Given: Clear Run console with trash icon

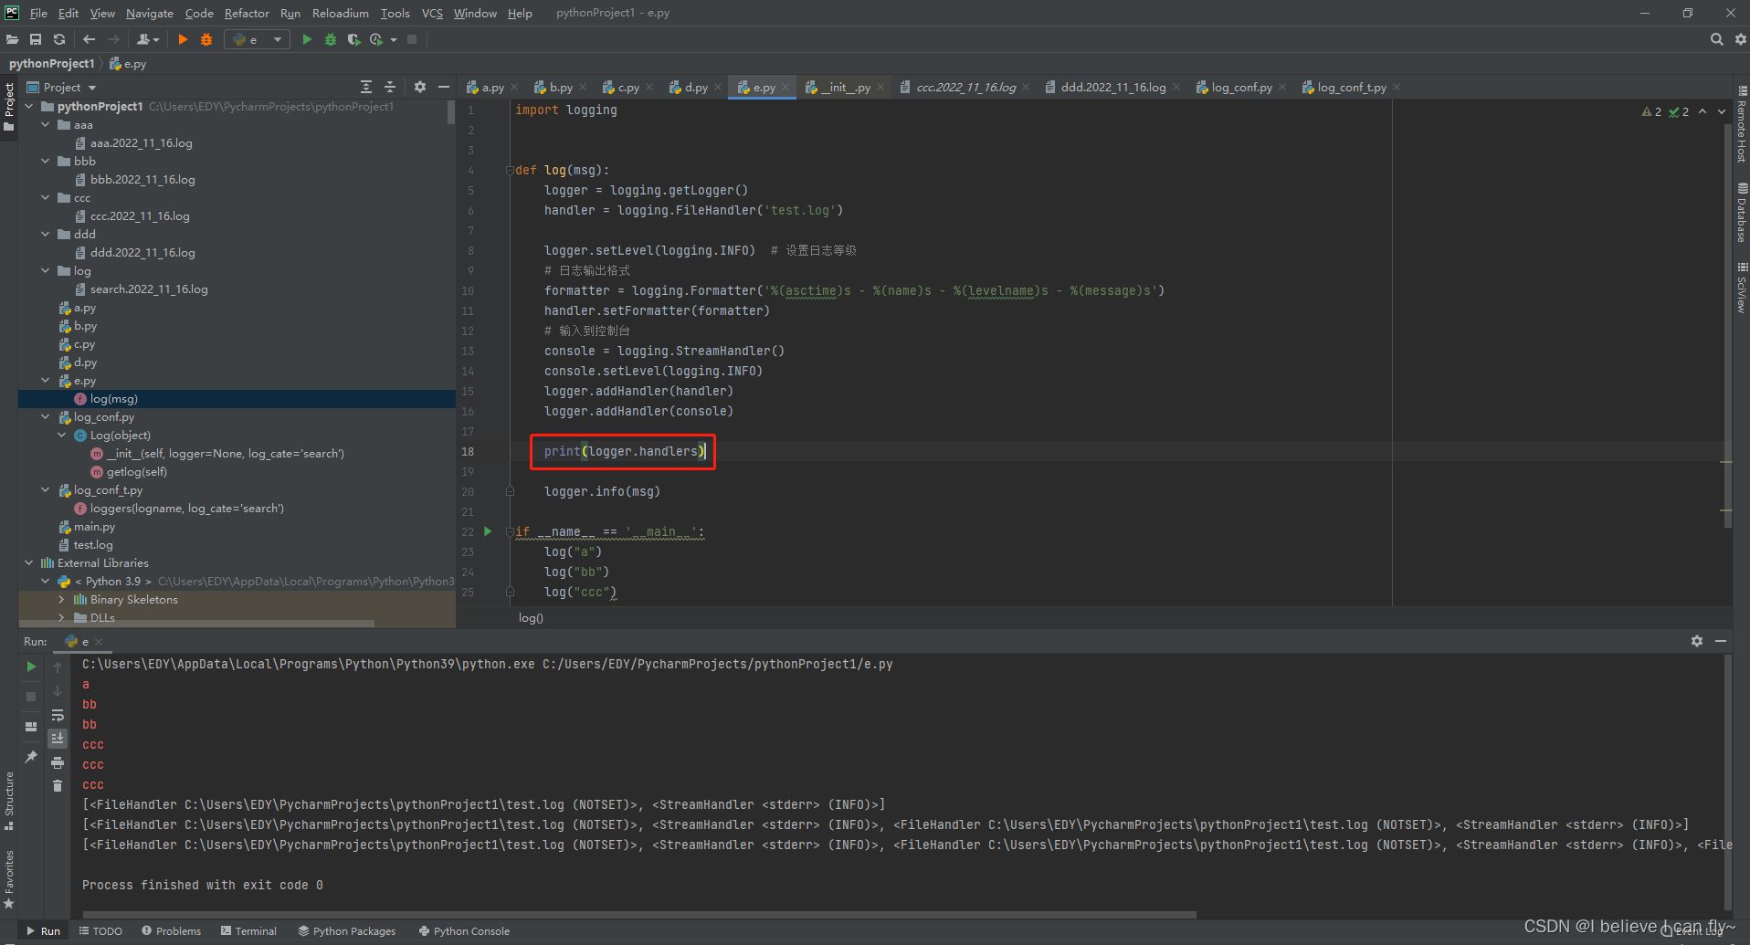Looking at the screenshot, I should click(x=58, y=786).
